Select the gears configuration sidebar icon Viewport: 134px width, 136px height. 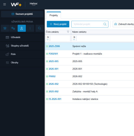pos(13,28)
